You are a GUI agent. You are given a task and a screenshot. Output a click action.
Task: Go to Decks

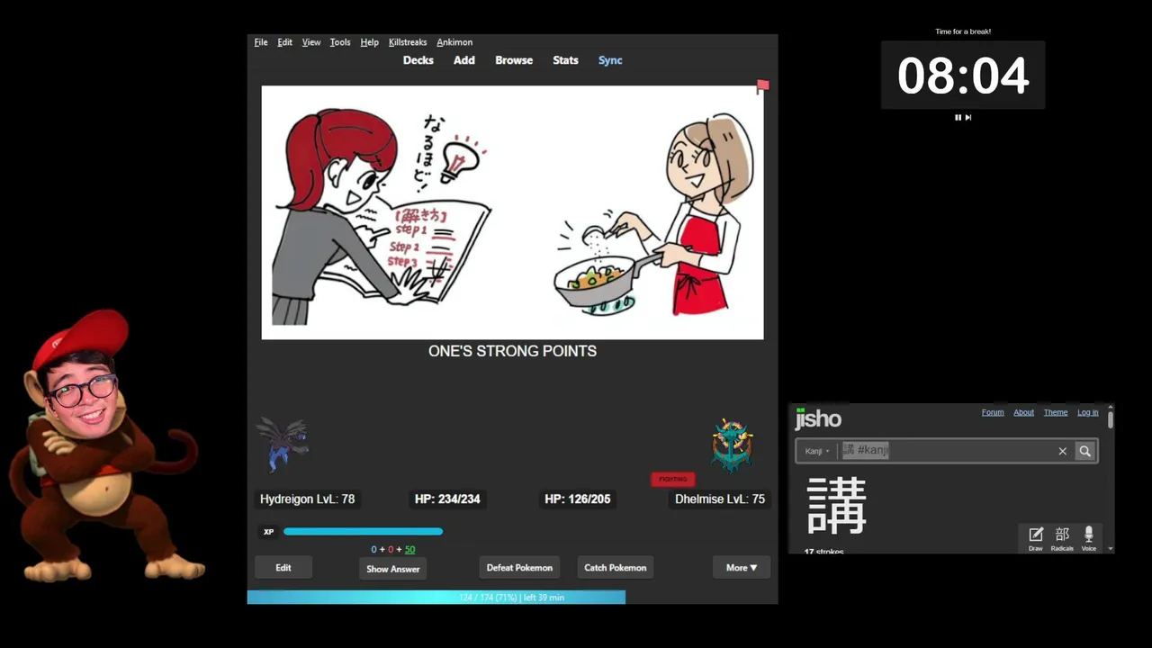point(418,60)
